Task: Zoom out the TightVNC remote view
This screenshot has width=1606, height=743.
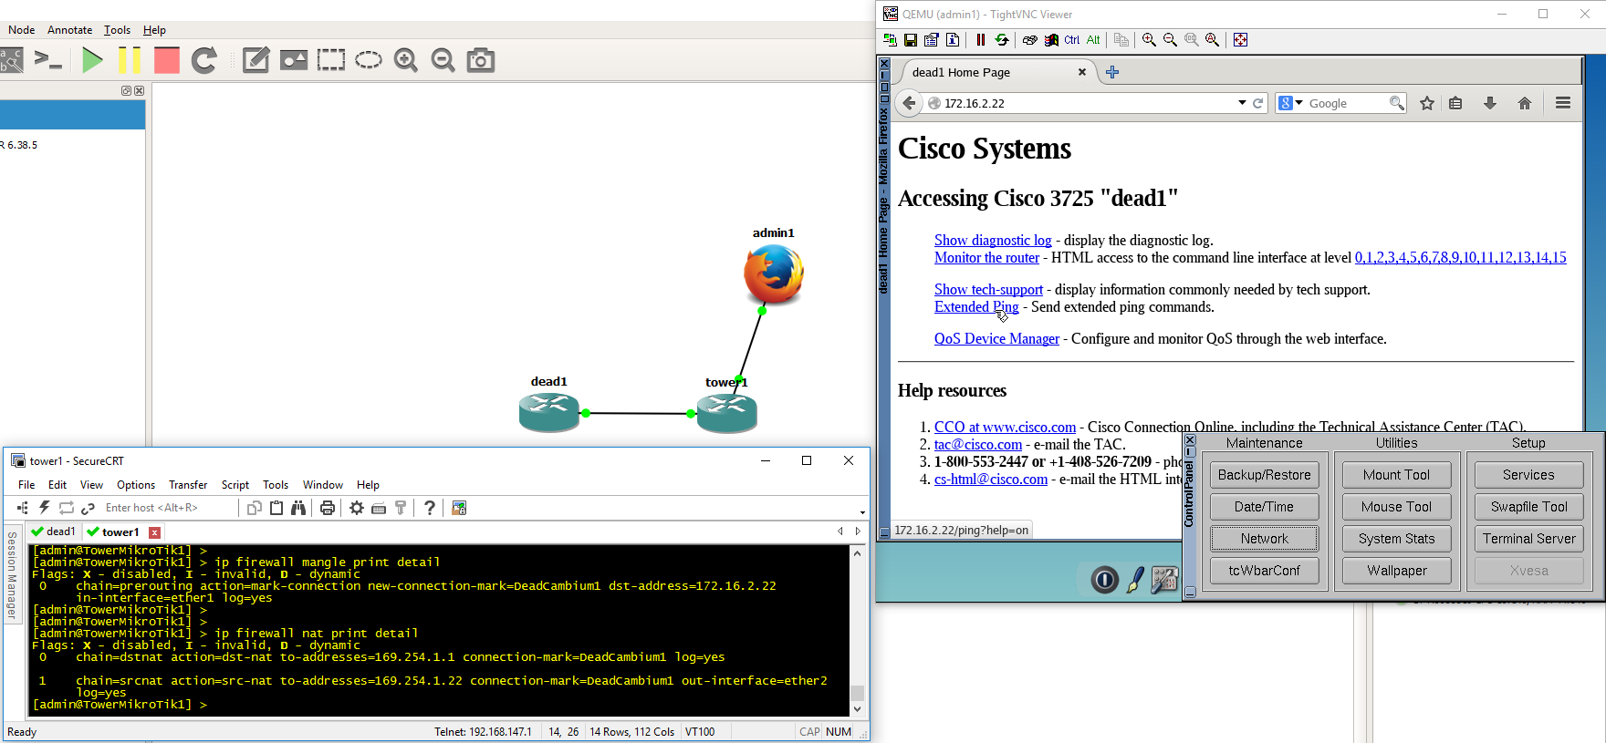Action: tap(1170, 39)
